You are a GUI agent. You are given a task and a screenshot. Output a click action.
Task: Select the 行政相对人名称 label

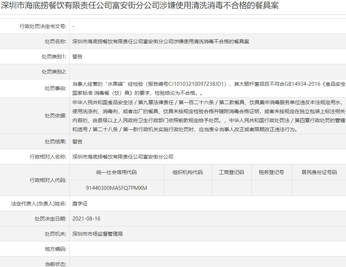pos(48,157)
